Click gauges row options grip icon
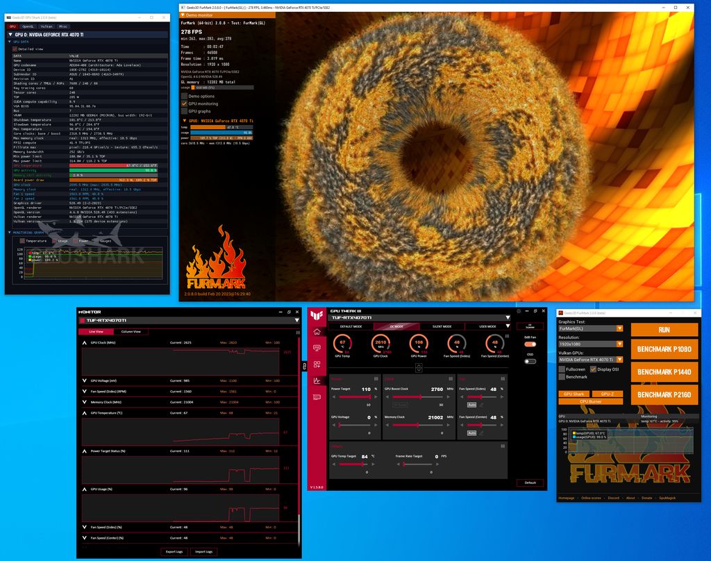711x561 pixels. tap(507, 336)
